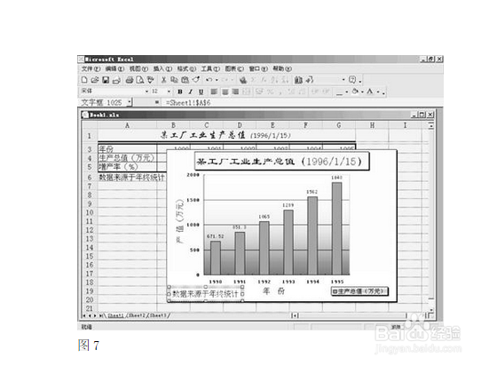
Task: Select cell A6 with 数据来源于年终统计
Action: [x=127, y=178]
